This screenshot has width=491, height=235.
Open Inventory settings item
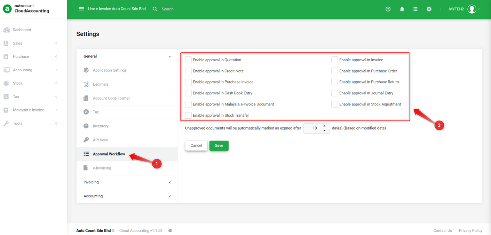[x=127, y=126]
